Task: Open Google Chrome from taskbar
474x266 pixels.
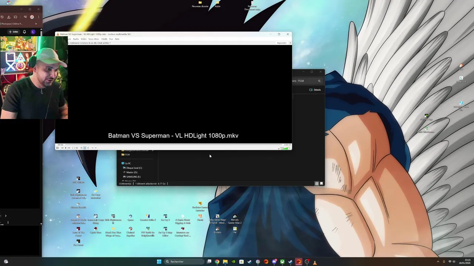Action: tap(217, 262)
